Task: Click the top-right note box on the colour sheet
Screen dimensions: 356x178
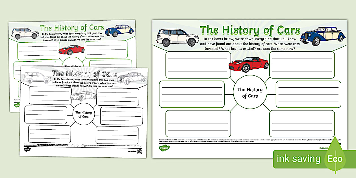Action: 303,65
